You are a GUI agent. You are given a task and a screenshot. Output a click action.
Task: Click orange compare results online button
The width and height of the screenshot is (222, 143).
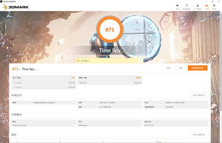197,68
